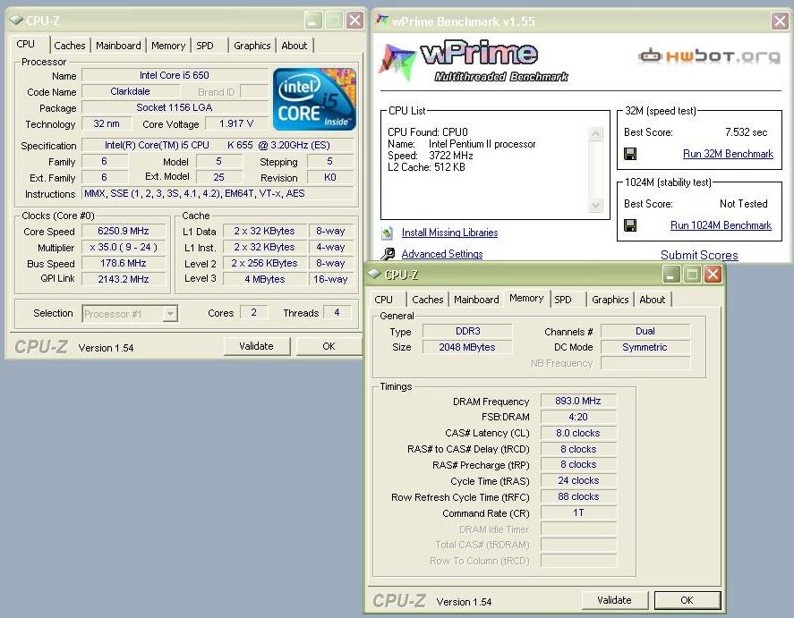The height and width of the screenshot is (618, 794).
Task: Click the CPU-Z title bar icon in the top window
Action: tap(16, 21)
